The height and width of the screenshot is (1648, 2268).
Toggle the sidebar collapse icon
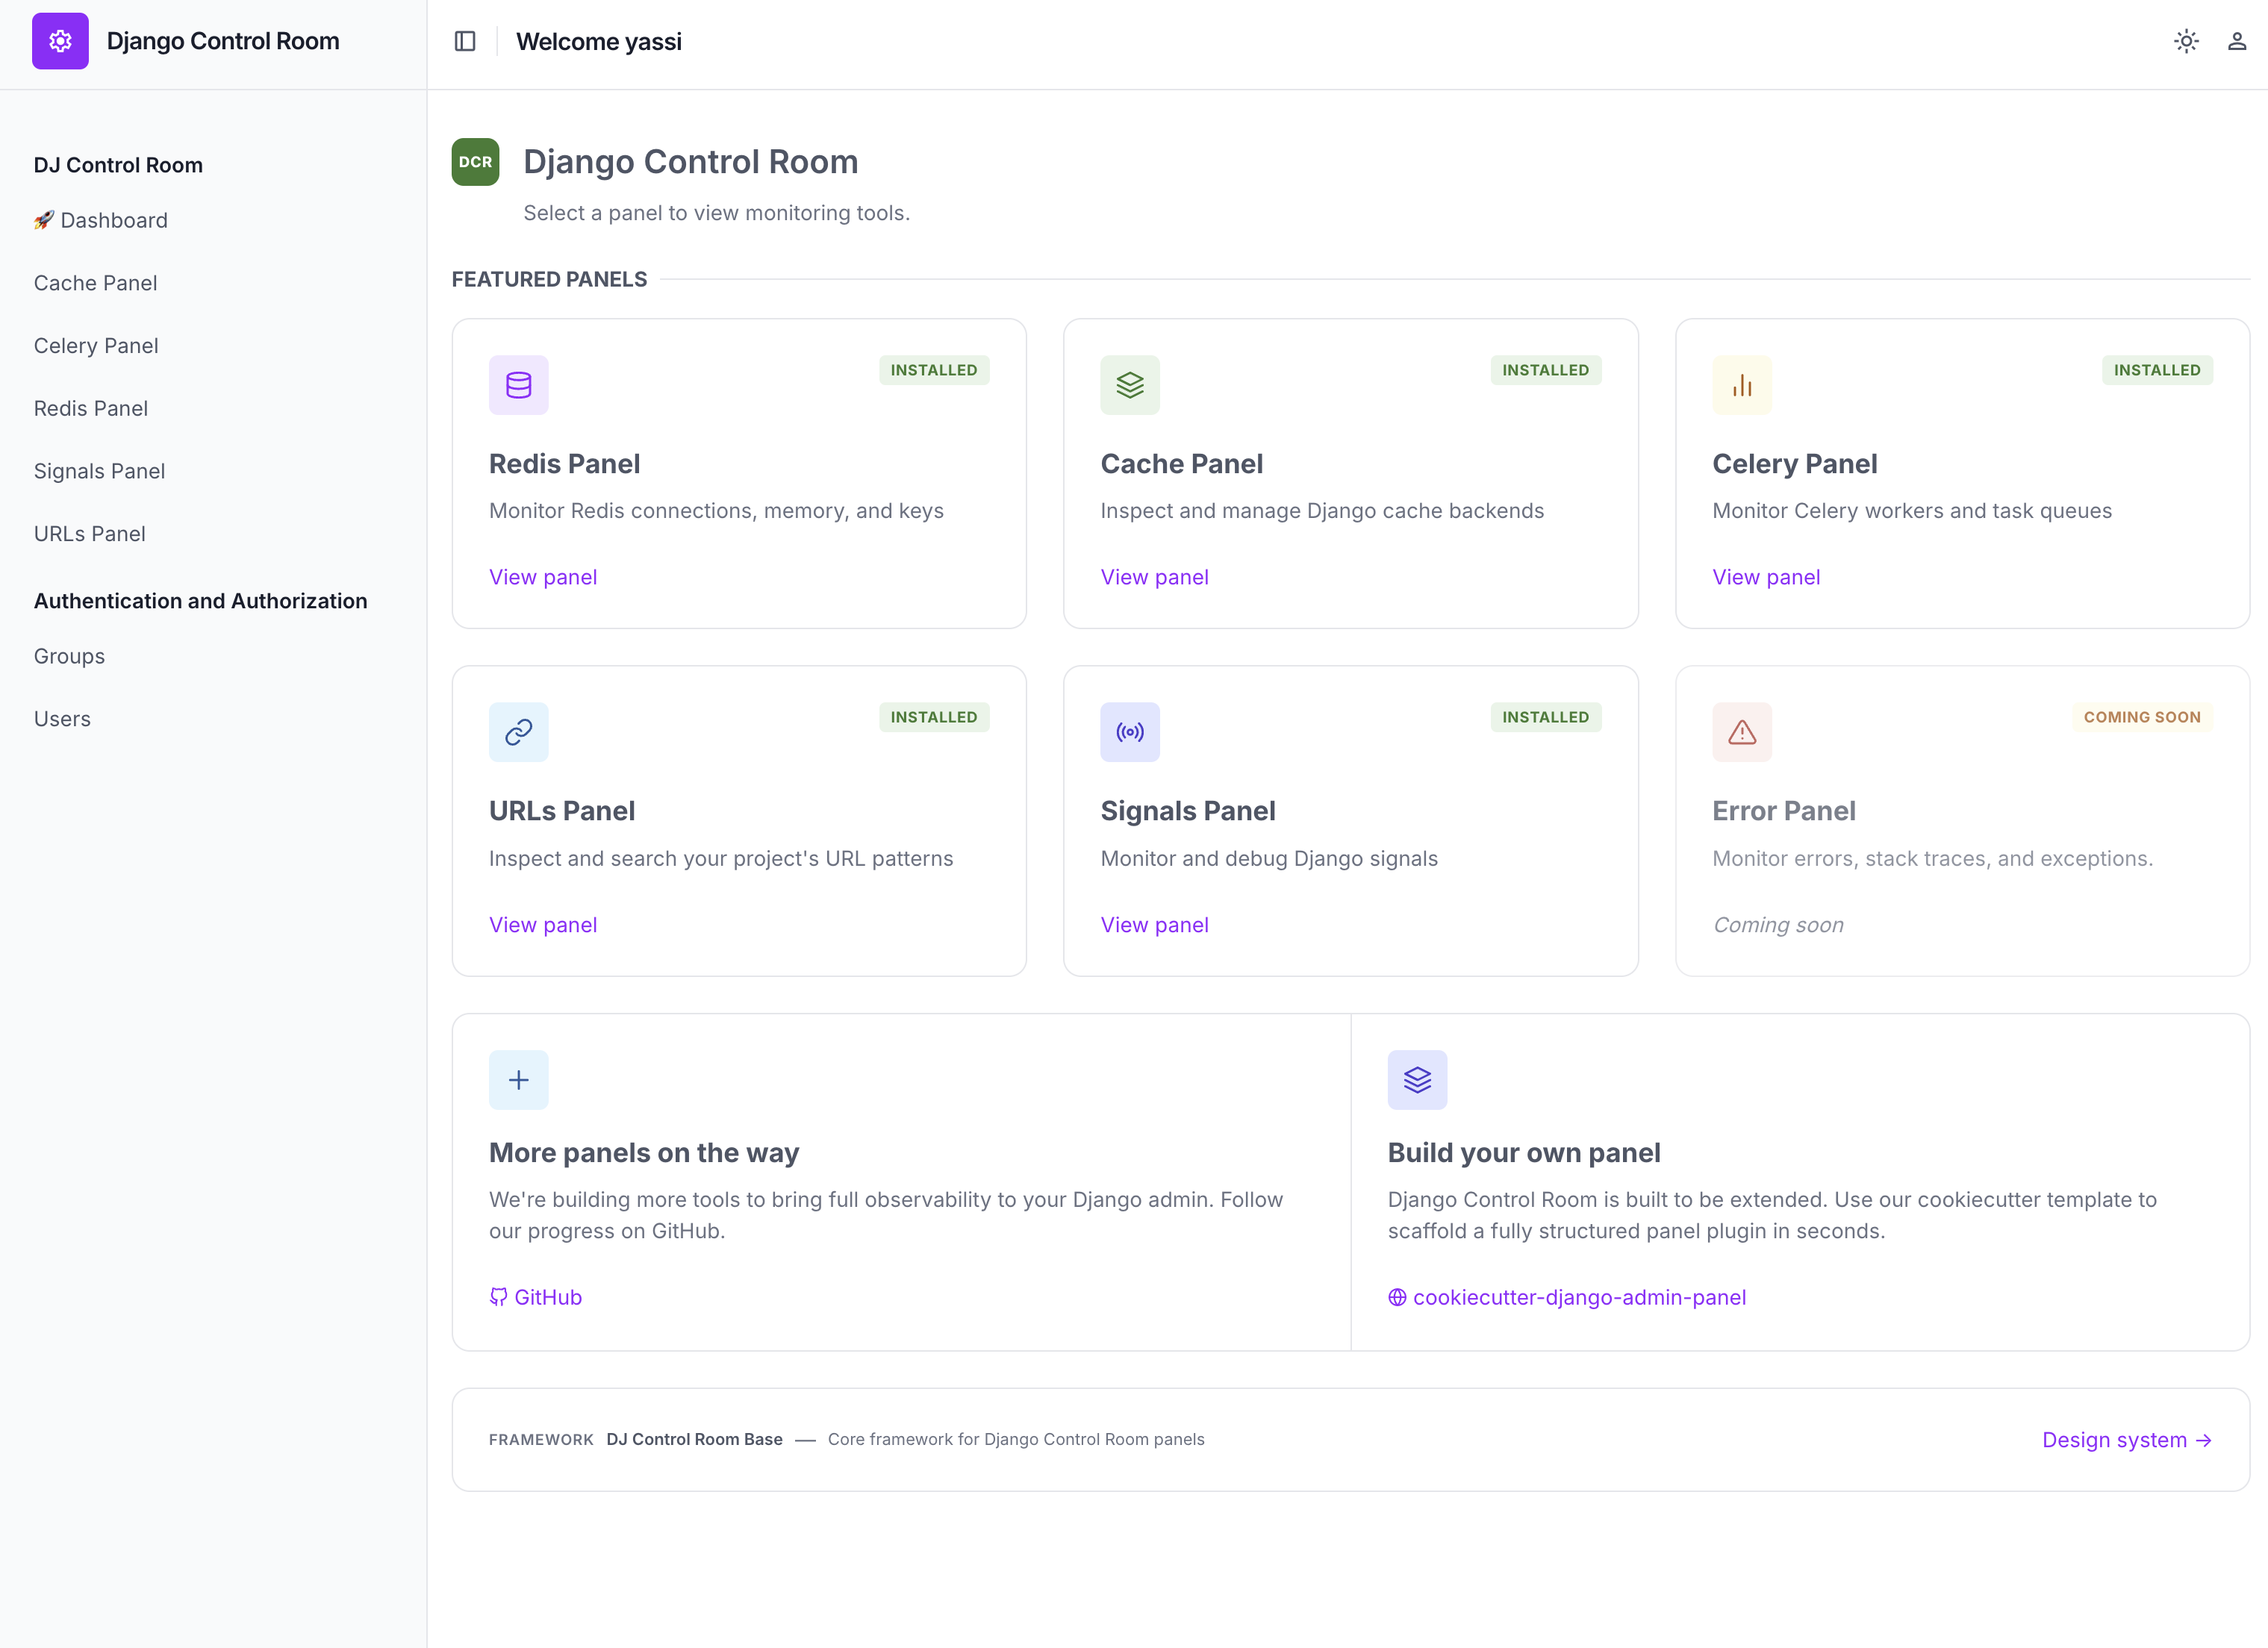pos(465,41)
